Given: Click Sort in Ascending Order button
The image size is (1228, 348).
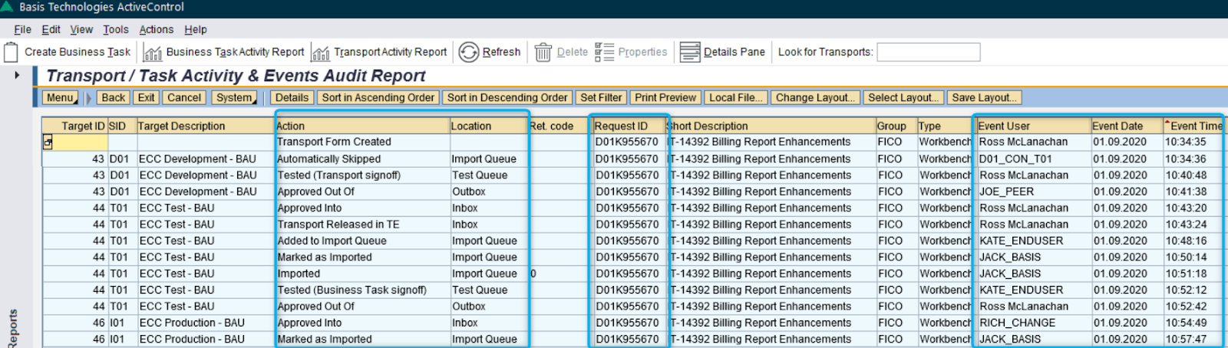Looking at the screenshot, I should 378,98.
